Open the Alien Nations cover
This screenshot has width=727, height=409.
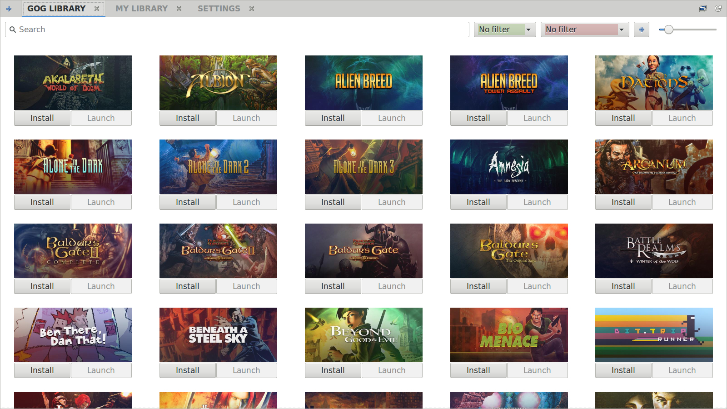click(654, 83)
